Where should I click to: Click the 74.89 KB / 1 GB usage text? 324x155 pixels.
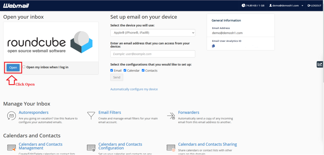tap(255, 6)
